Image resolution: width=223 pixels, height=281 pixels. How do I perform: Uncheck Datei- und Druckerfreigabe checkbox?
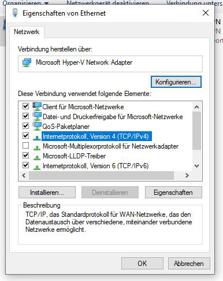(x=25, y=116)
